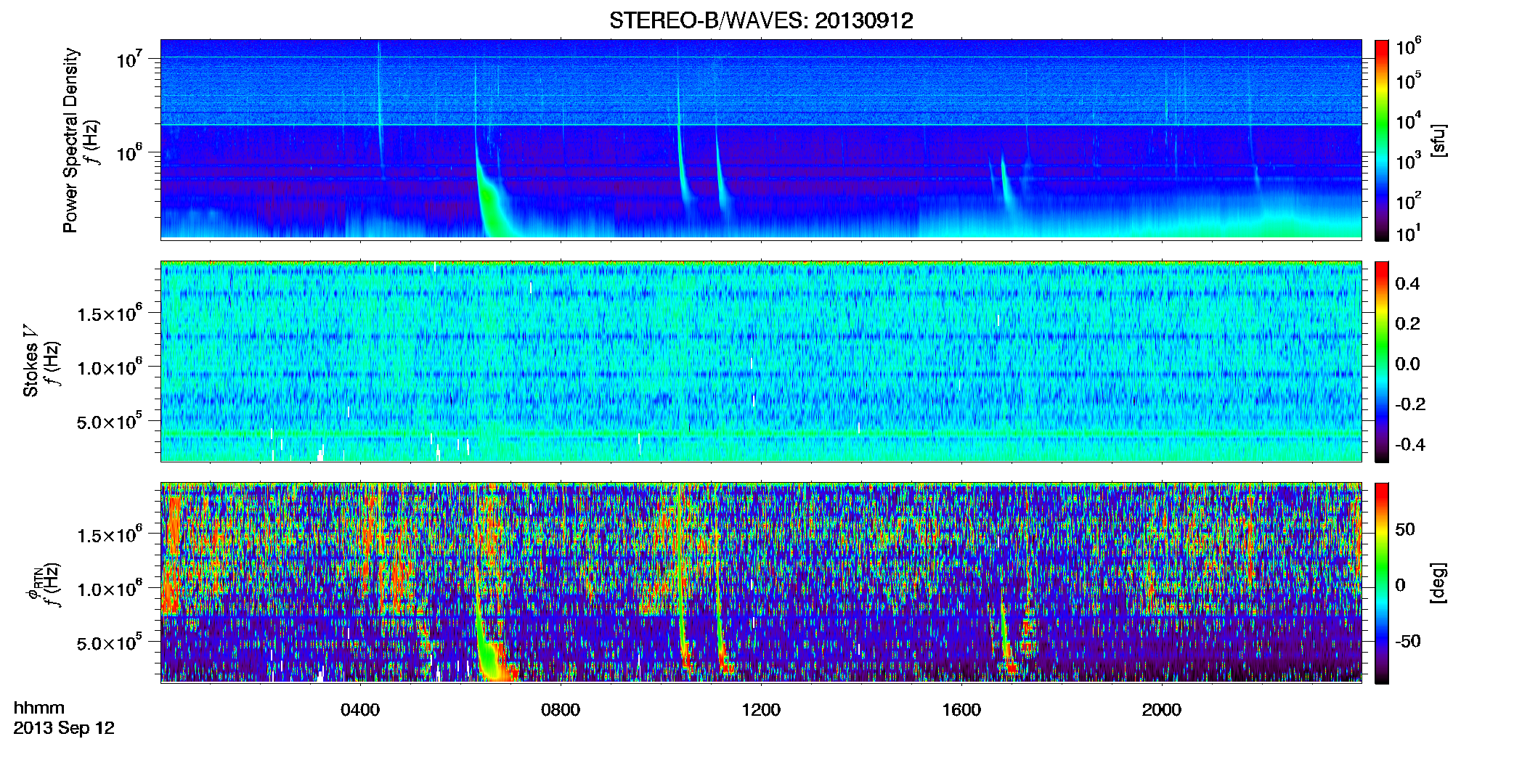Click the Power Spectral Density axis label
Viewport: 1522px width, 784px height.
click(x=71, y=140)
